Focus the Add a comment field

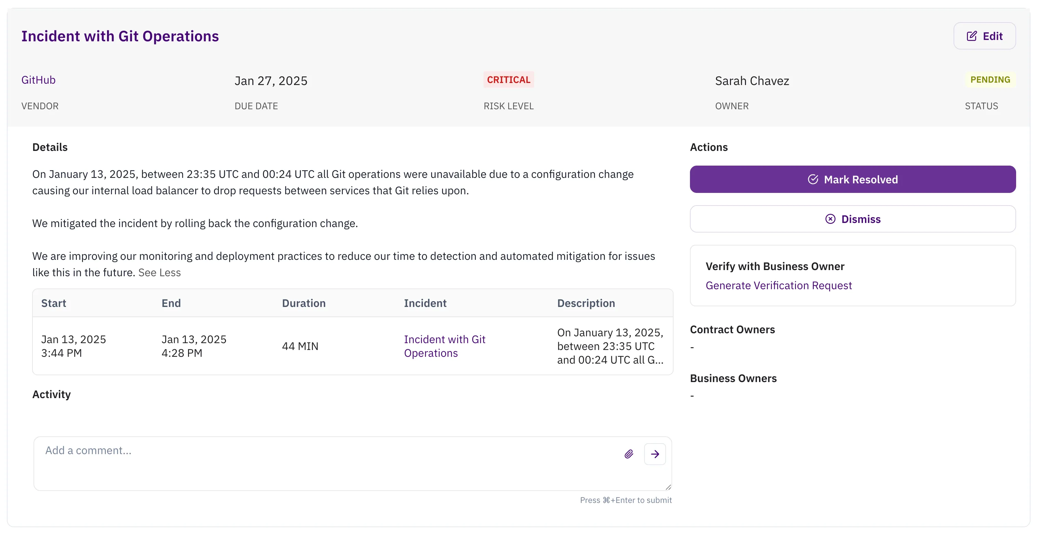[x=322, y=463]
